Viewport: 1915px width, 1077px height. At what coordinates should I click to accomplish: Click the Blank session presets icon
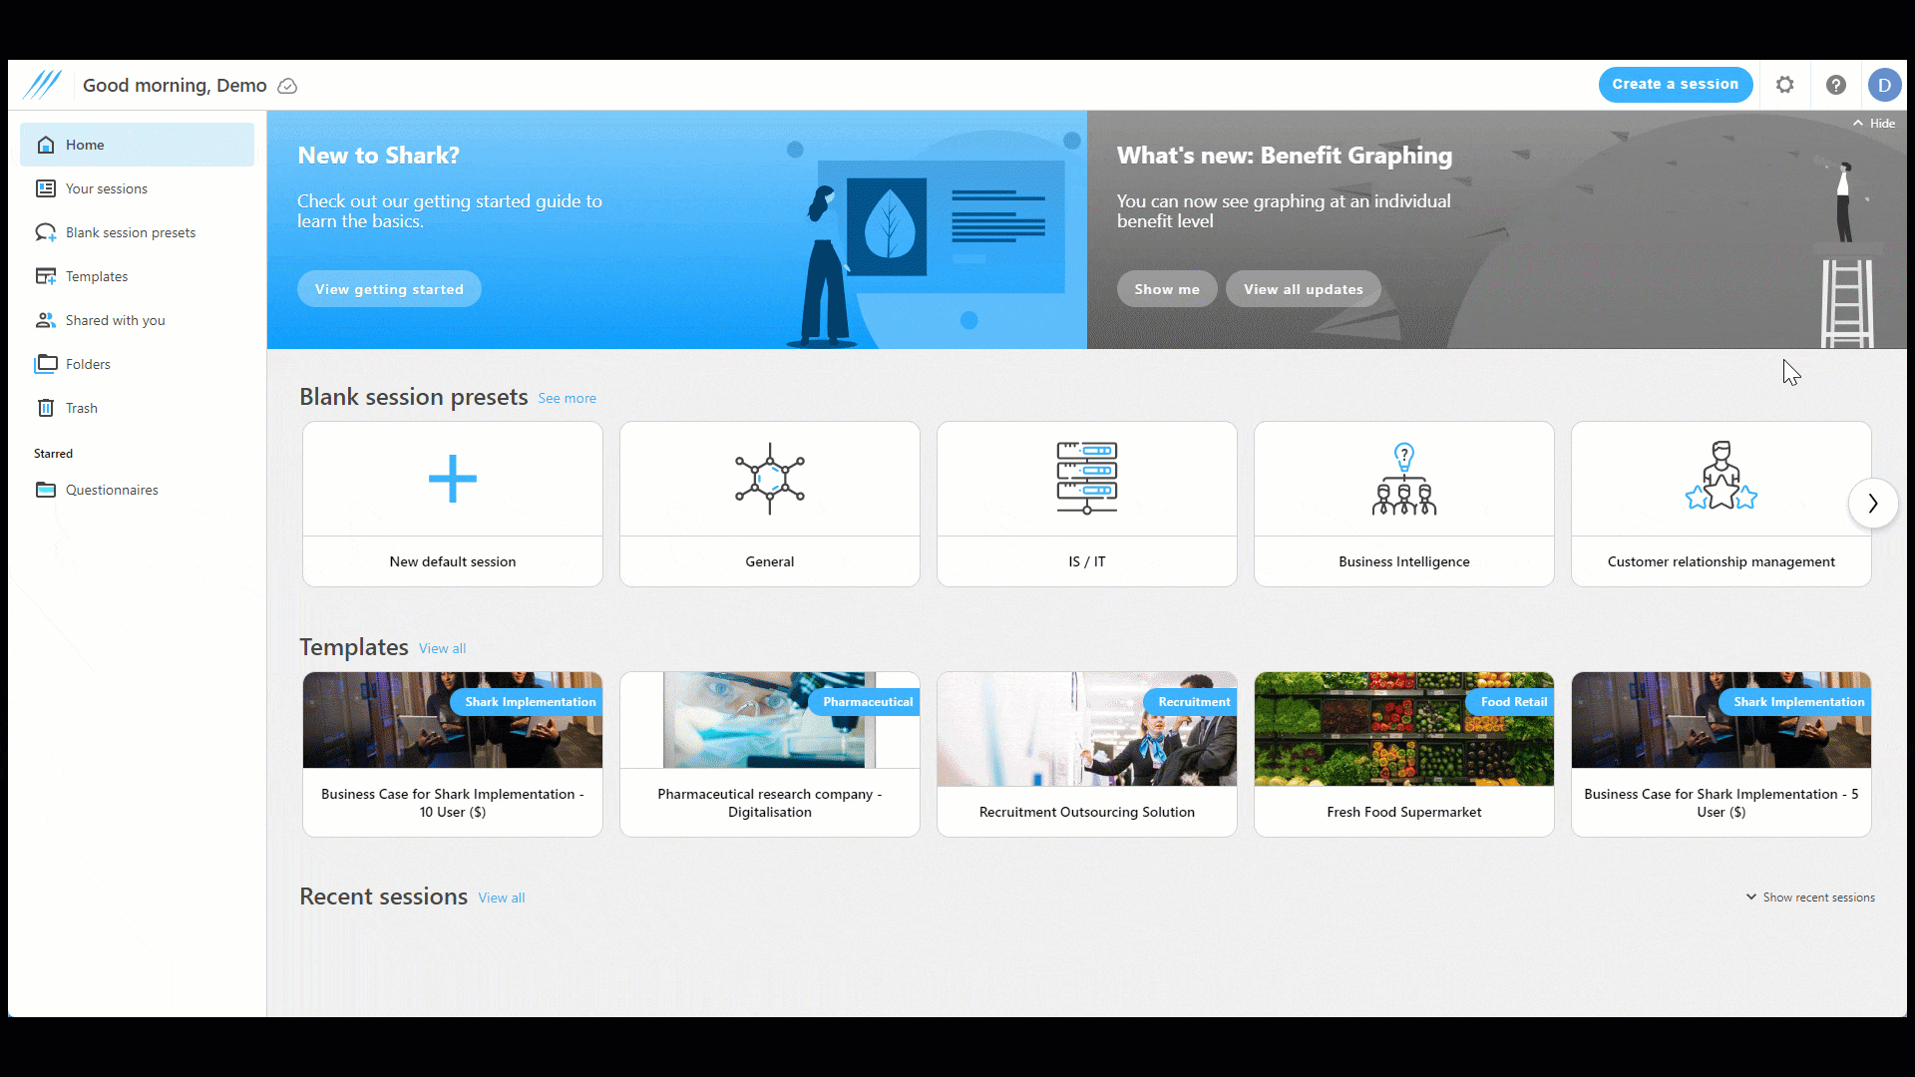(x=46, y=232)
